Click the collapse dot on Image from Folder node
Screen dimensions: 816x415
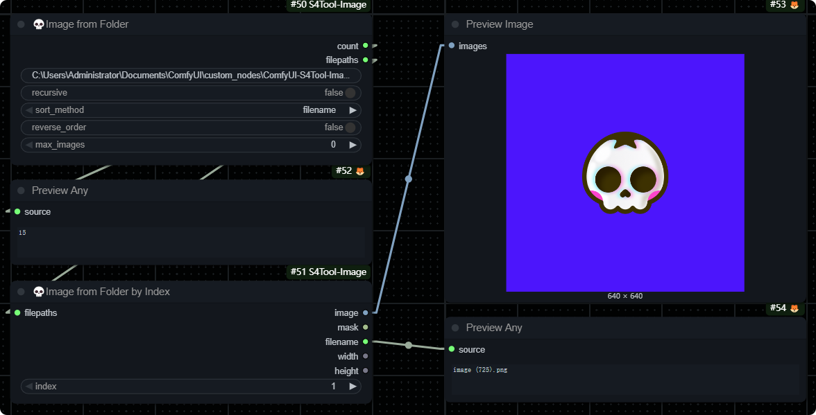click(x=21, y=24)
